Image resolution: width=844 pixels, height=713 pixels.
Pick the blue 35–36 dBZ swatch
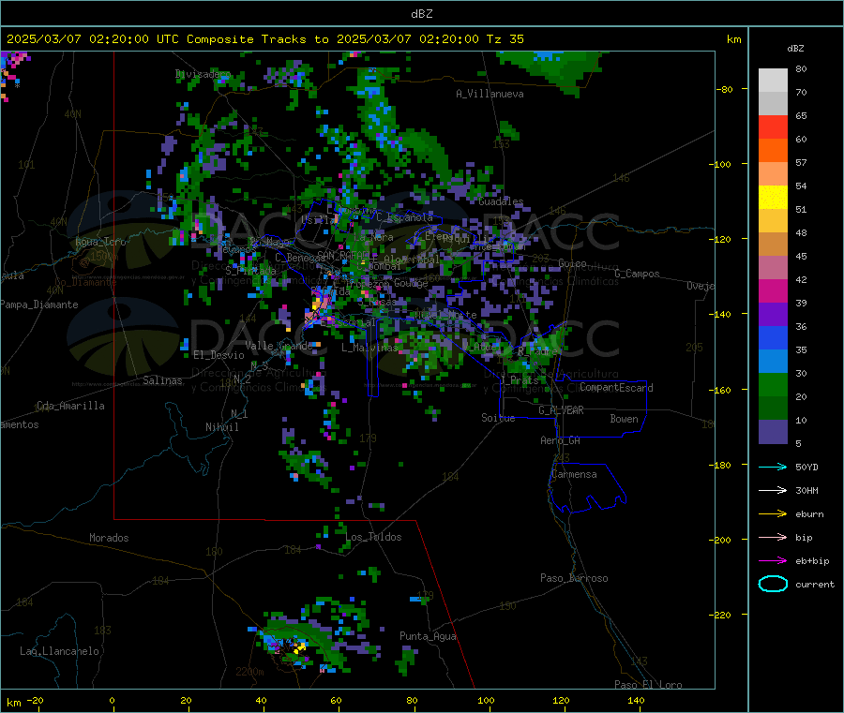[x=773, y=337]
